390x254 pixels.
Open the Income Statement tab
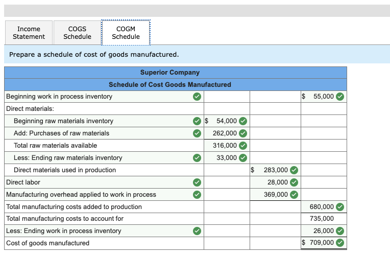pos(29,33)
